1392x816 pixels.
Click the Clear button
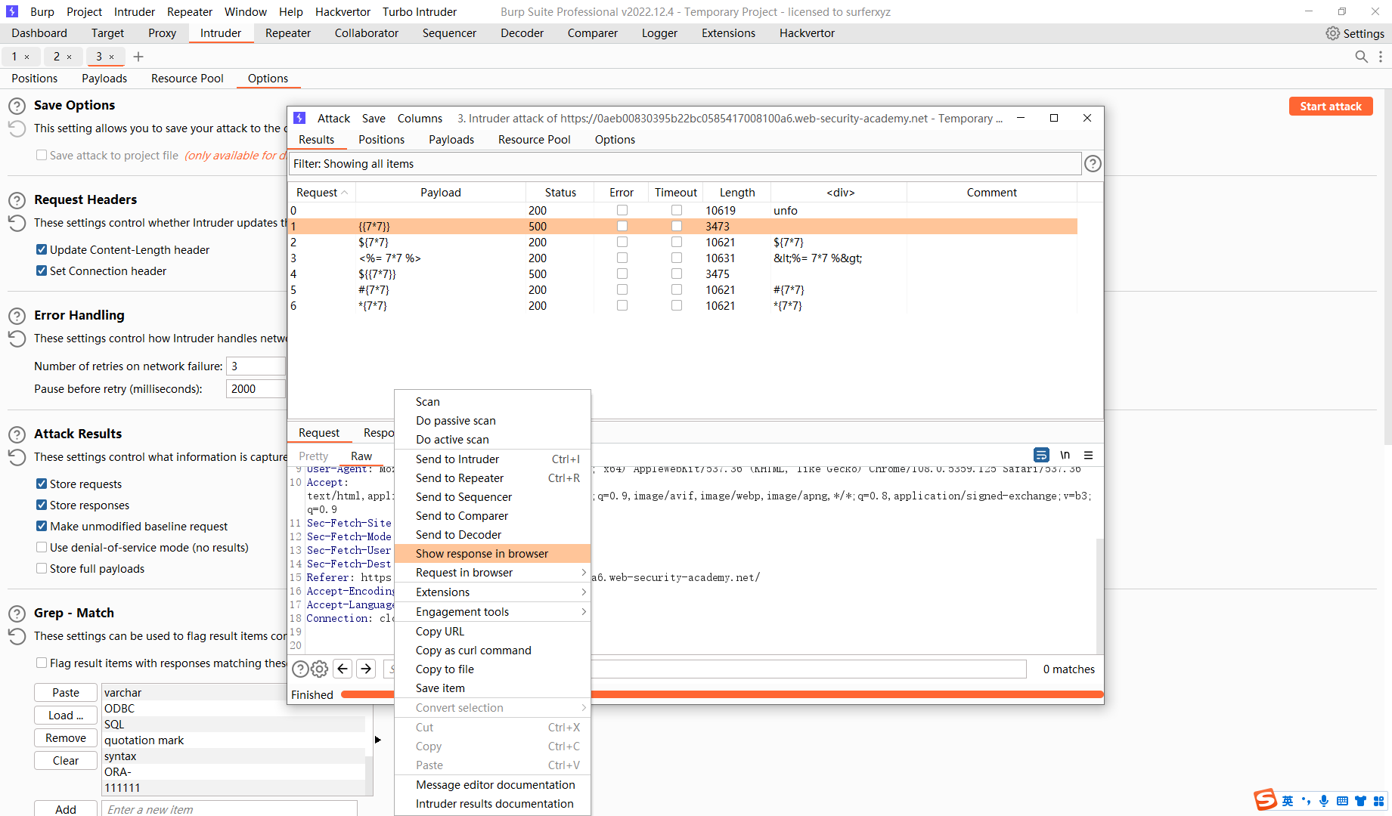[x=66, y=761]
